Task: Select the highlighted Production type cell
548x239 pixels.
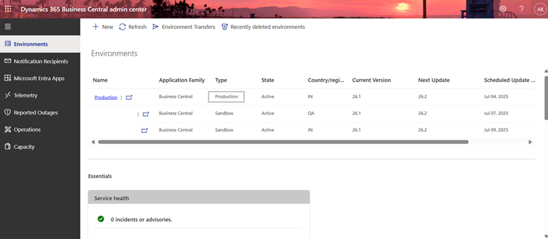Action: [226, 96]
